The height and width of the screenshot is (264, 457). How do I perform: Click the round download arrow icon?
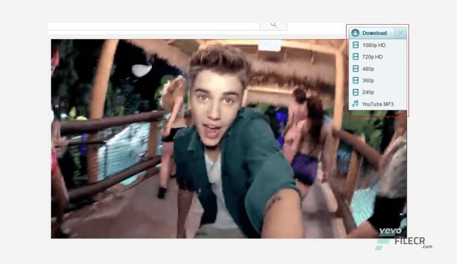coord(355,33)
